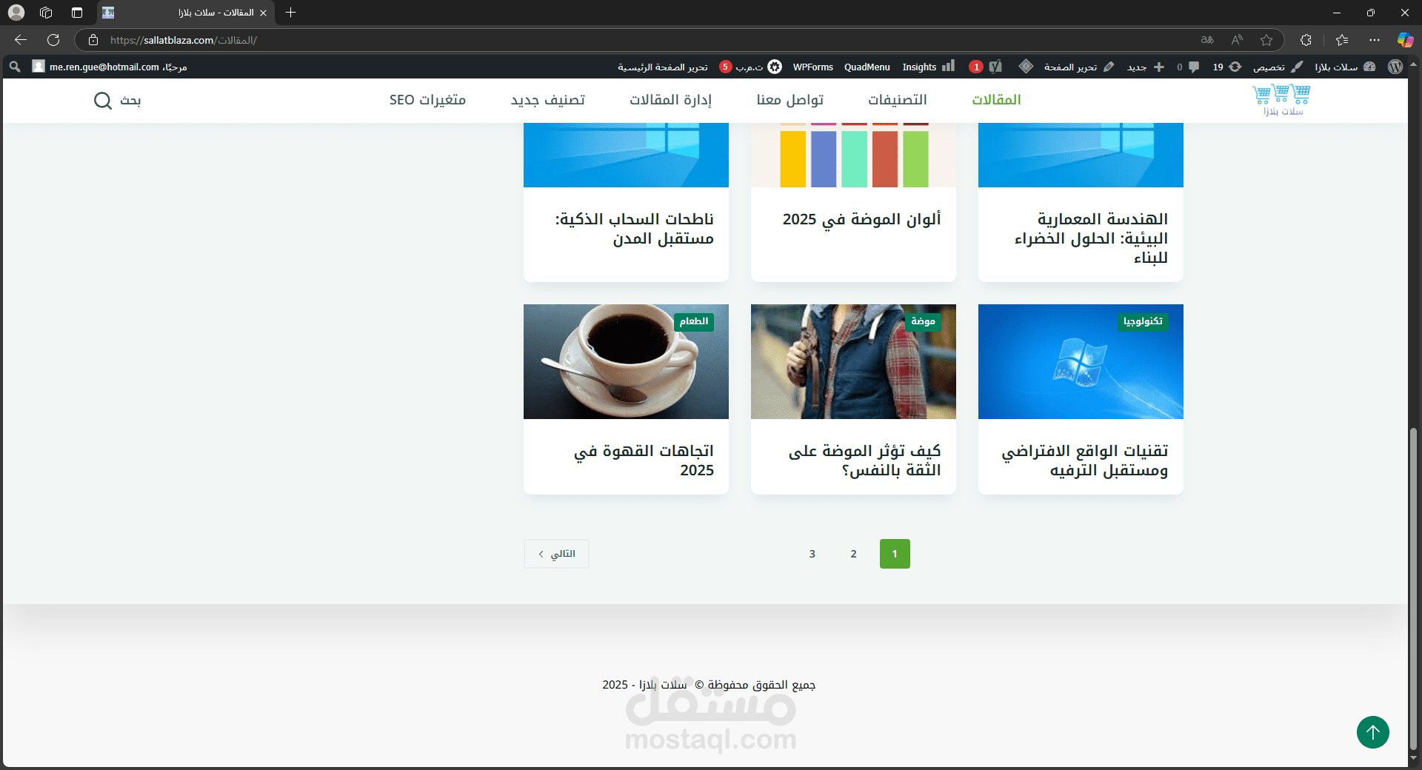Click تحرير الصفحة الرئيسية in admin bar
Image resolution: width=1422 pixels, height=770 pixels.
[x=662, y=67]
